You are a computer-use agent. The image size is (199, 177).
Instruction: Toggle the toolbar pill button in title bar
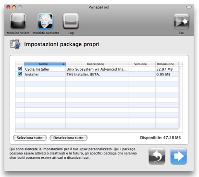pos(189,7)
